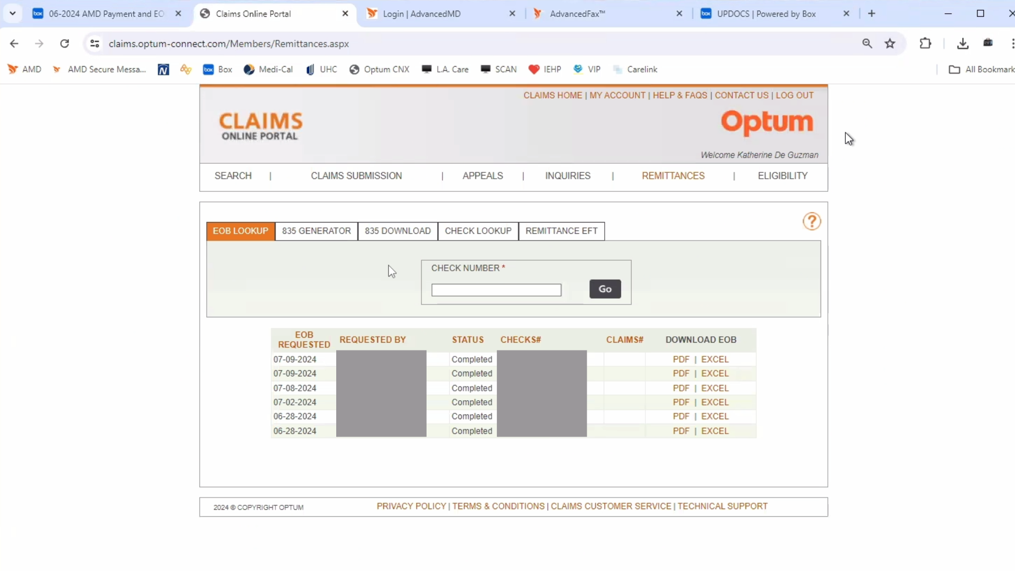This screenshot has height=571, width=1015.
Task: Switch to the 835 GENERATOR tab
Action: pos(316,231)
